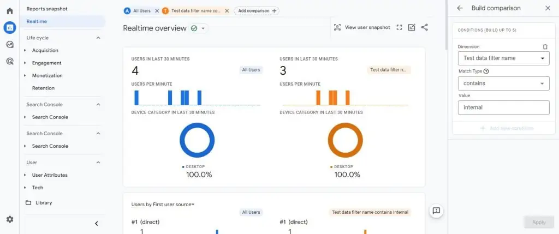
Task: Remove the All Users comparison chip
Action: tap(157, 11)
